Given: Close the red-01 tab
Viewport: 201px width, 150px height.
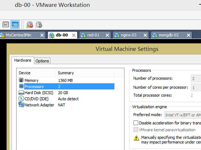Looking at the screenshot, I should point(107,35).
